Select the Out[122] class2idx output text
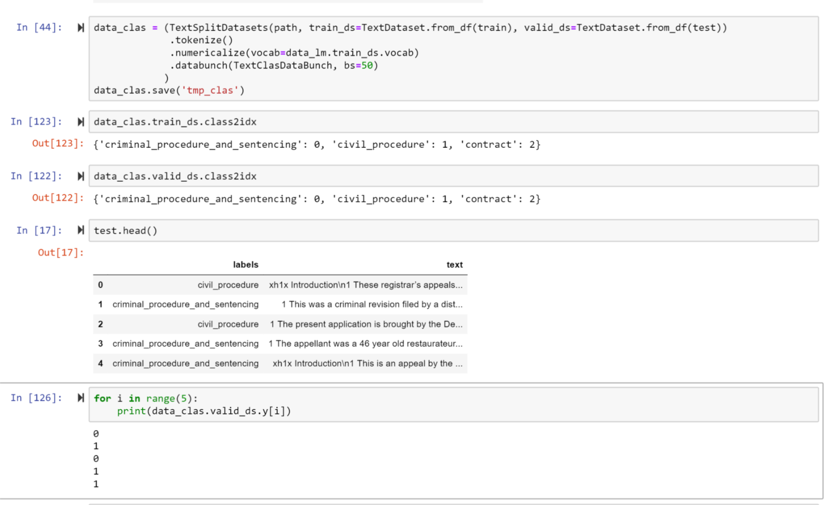Image resolution: width=829 pixels, height=505 pixels. click(315, 199)
